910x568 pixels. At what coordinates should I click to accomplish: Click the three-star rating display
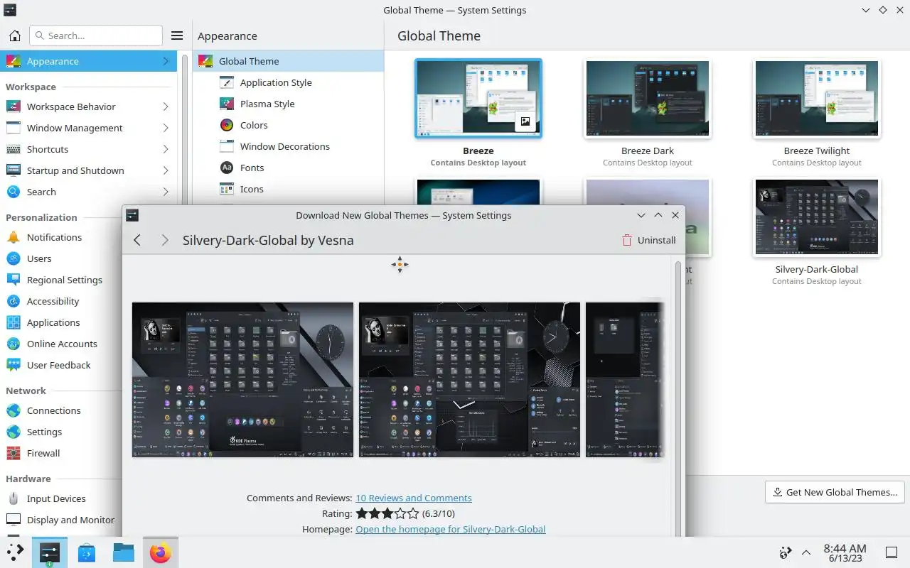click(x=387, y=513)
